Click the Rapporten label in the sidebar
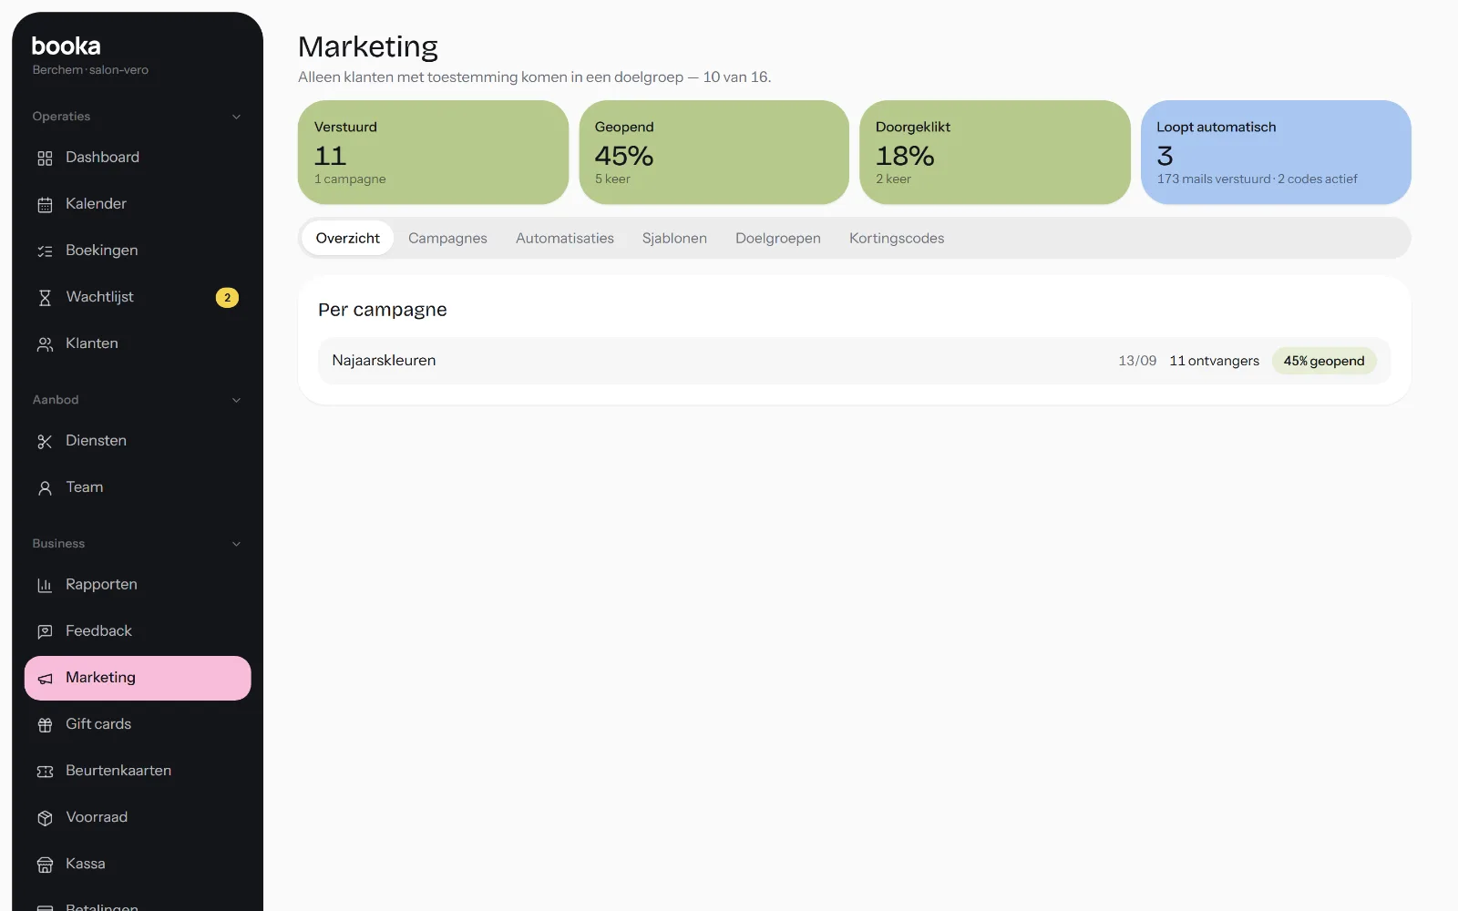The width and height of the screenshot is (1458, 911). [101, 584]
